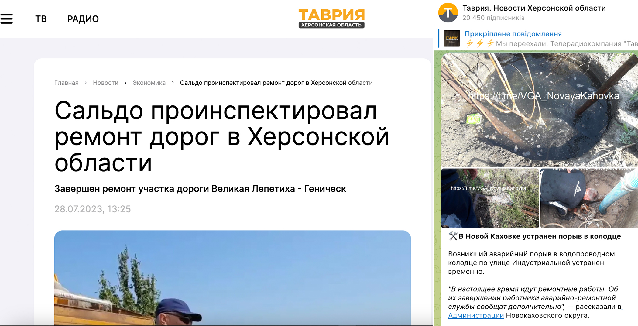Screen dimensions: 638x326
Task: Open the Администрации hyperlink in post
Action: tap(476, 315)
